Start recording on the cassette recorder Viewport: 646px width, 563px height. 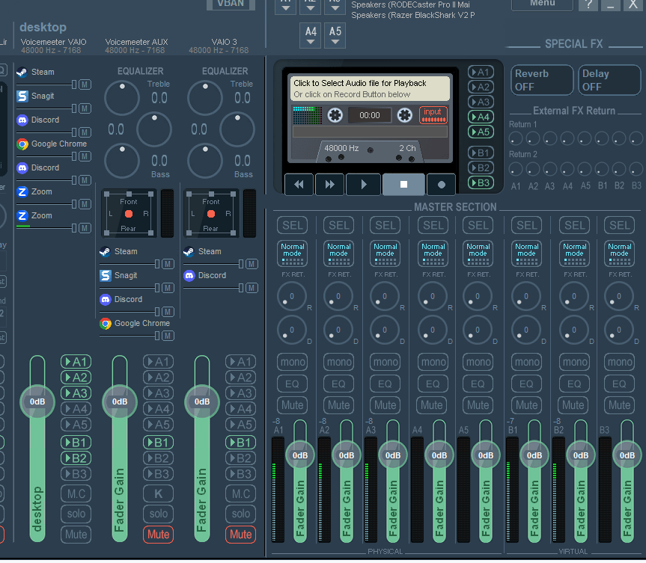441,185
